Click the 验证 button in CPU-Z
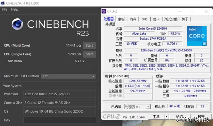 [180, 117]
